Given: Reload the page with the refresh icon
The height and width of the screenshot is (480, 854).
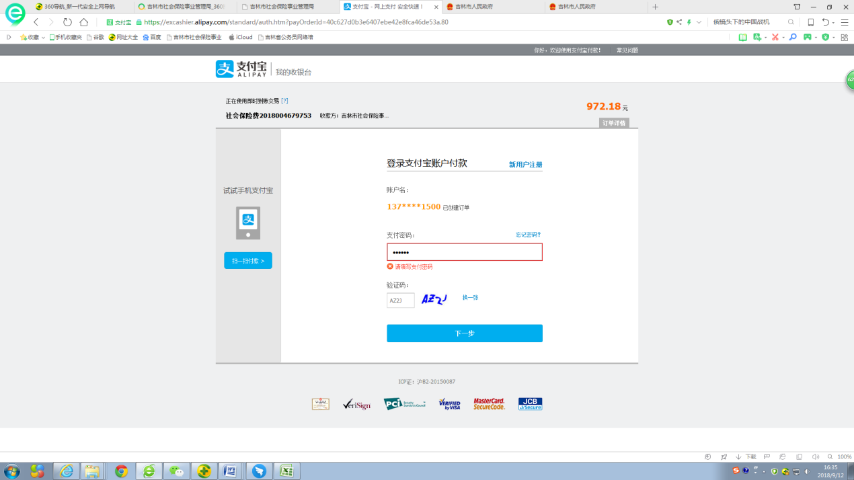Looking at the screenshot, I should pos(67,22).
